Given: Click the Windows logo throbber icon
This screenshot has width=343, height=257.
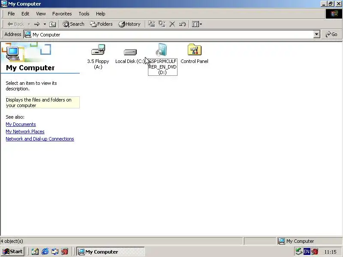Looking at the screenshot, I should tap(334, 14).
